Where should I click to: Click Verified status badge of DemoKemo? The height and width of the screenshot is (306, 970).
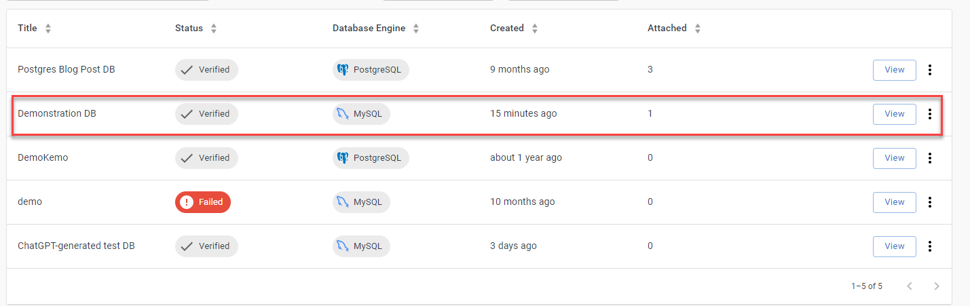click(206, 158)
